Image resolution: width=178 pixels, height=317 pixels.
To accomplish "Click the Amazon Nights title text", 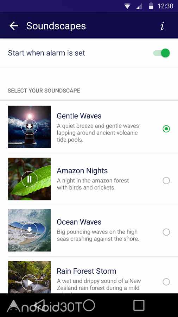I will (x=82, y=171).
